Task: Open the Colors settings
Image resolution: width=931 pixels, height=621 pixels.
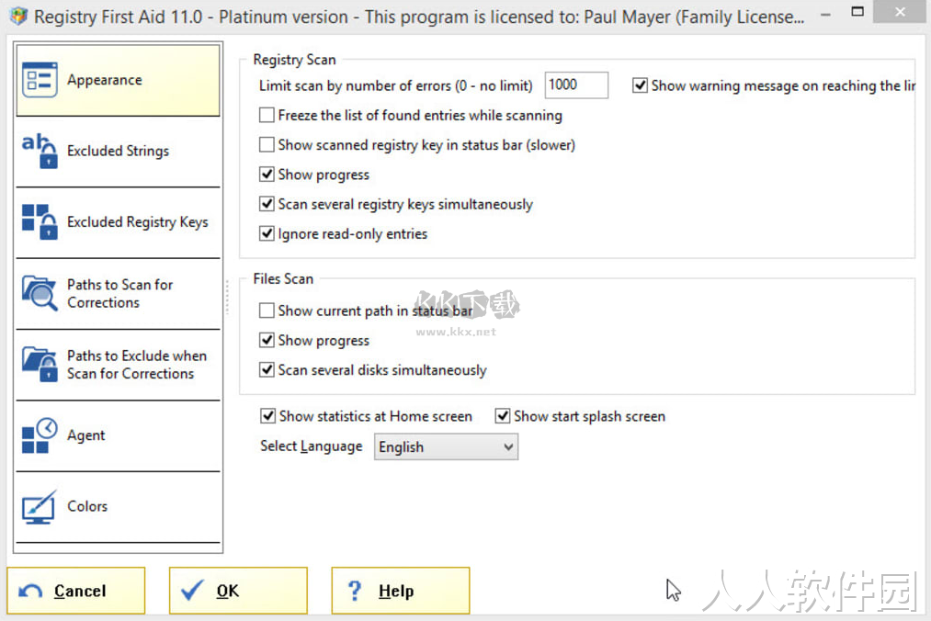Action: [x=119, y=507]
